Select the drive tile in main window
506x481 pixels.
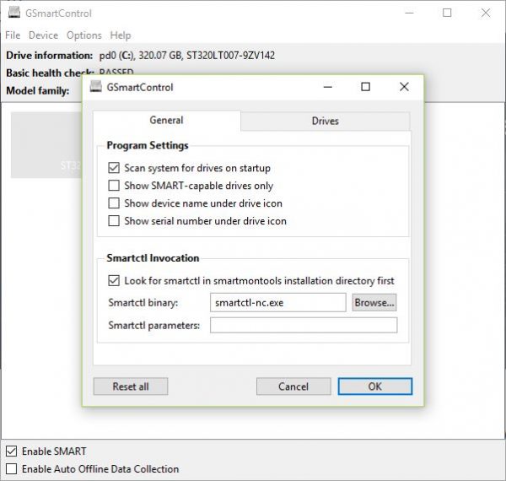(46, 144)
